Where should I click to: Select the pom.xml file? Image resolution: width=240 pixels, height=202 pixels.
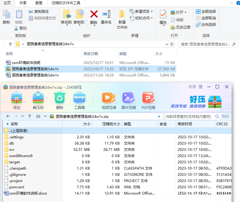[117, 187]
